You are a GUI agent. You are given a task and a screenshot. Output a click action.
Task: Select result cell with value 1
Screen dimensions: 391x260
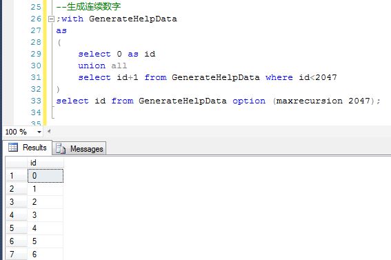45,189
